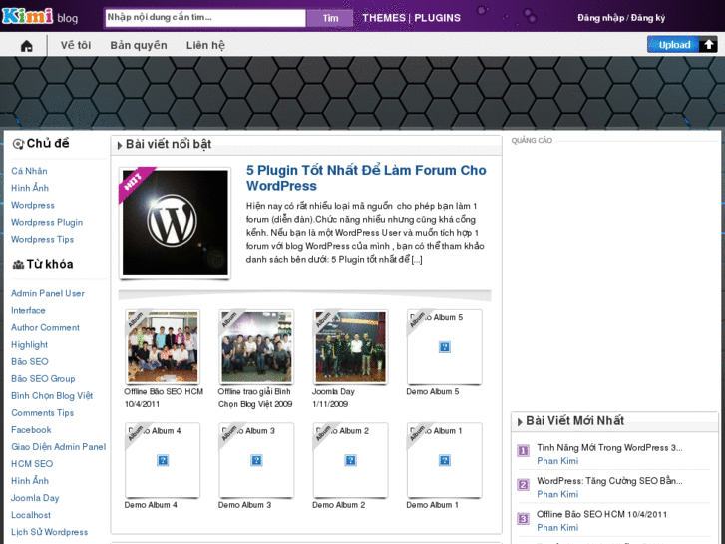This screenshot has width=725, height=544.
Task: Click the number 2 badge in latest posts
Action: (x=523, y=485)
